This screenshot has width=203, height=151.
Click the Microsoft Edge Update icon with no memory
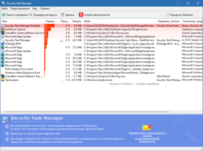[x=3, y=51]
